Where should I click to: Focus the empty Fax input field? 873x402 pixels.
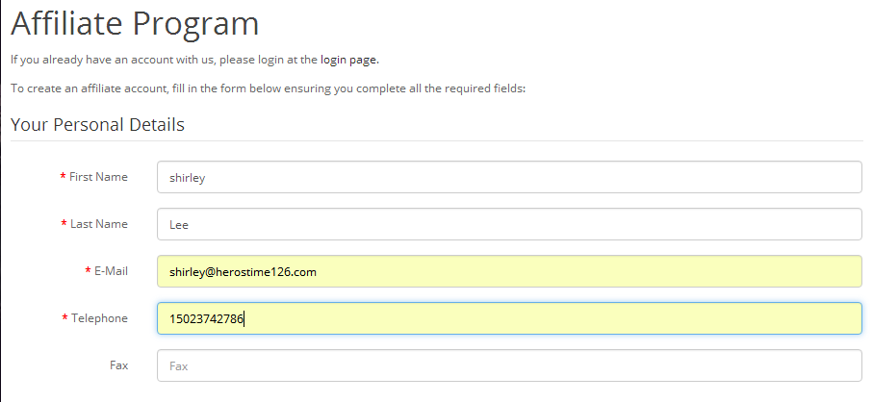(x=509, y=365)
